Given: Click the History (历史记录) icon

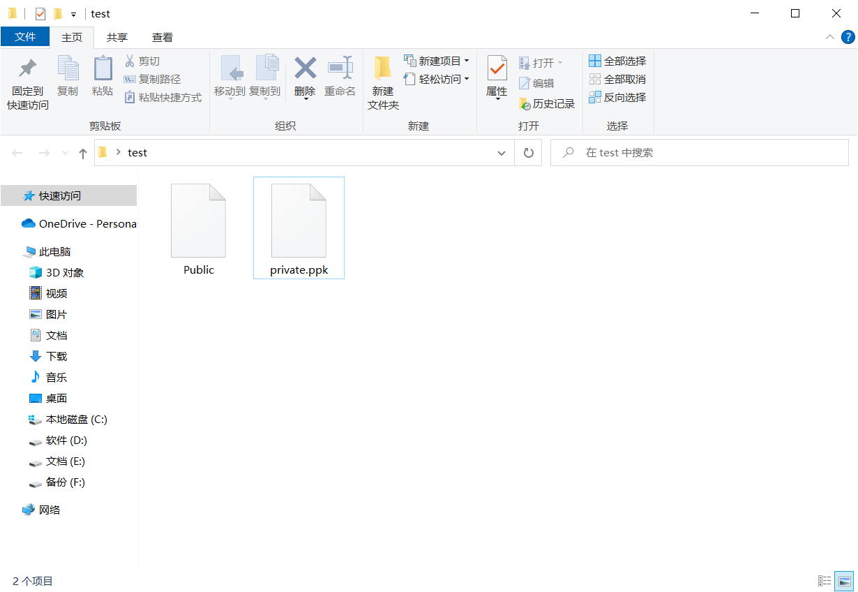Looking at the screenshot, I should (525, 104).
